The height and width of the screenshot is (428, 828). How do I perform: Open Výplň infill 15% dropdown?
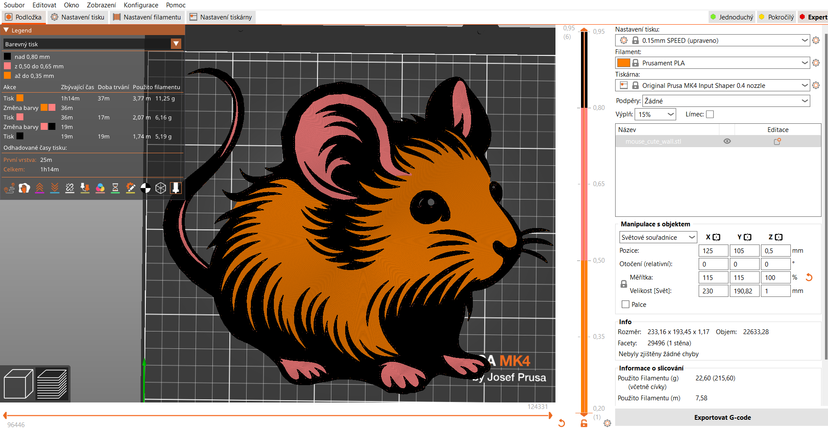pyautogui.click(x=655, y=114)
